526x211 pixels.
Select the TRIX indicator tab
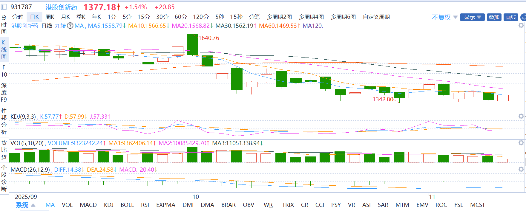pyautogui.click(x=288, y=205)
